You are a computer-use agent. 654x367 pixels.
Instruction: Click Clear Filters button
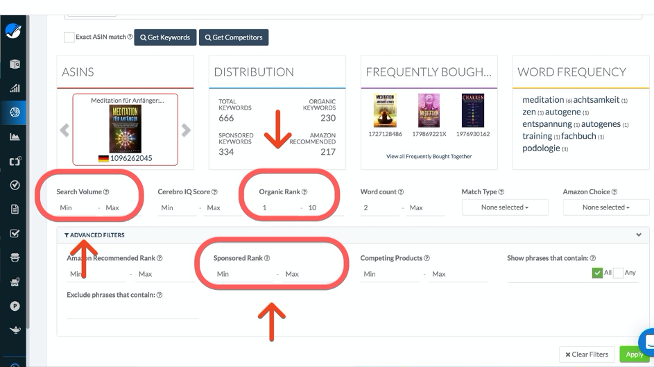(587, 355)
